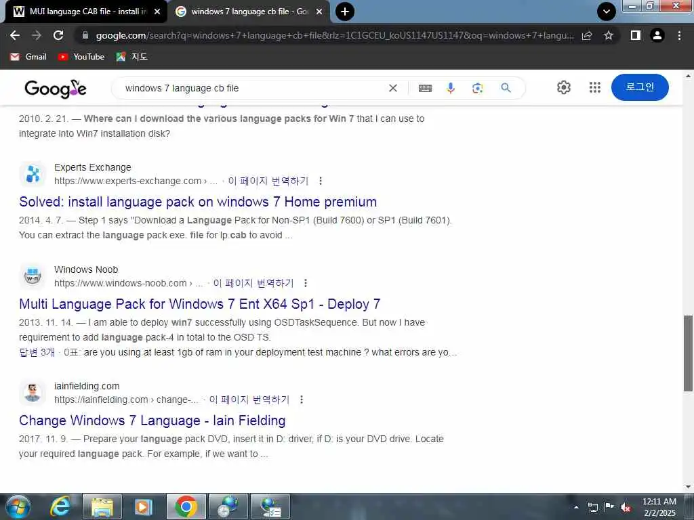
Task: Open the taskbar clock showing 12:11 AM
Action: tap(659, 506)
